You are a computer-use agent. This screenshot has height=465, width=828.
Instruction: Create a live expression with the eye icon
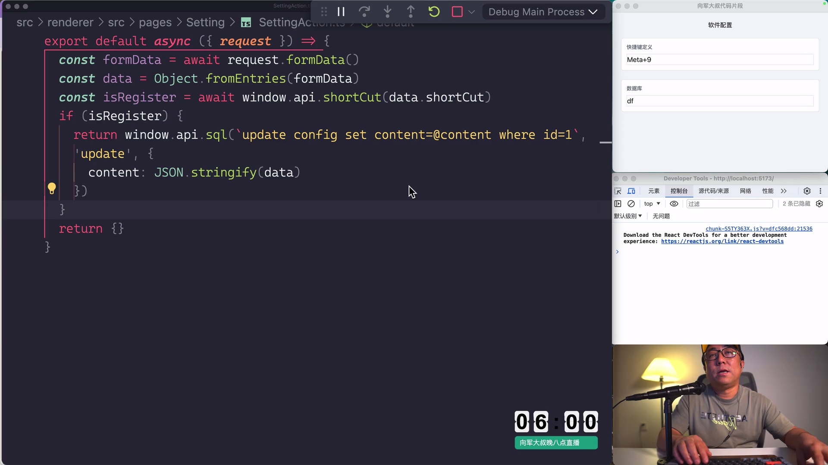(674, 204)
